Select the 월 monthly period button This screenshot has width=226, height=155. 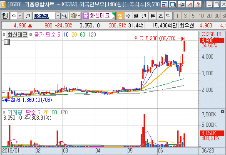pyautogui.click(x=136, y=16)
